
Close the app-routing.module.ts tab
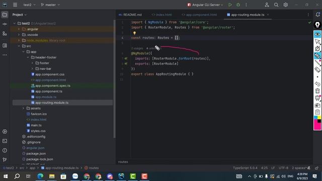coord(268,15)
